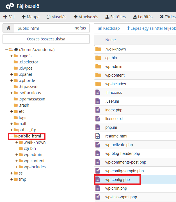Screen dimensions: 176x202
Task: Click the home icon at tree root
Action: [16, 50]
